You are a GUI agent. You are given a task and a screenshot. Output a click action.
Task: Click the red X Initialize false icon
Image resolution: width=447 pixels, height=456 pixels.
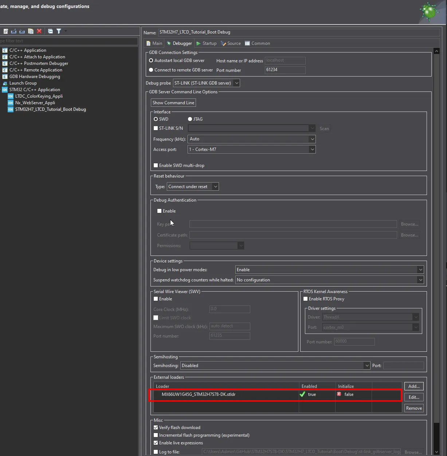pyautogui.click(x=339, y=394)
